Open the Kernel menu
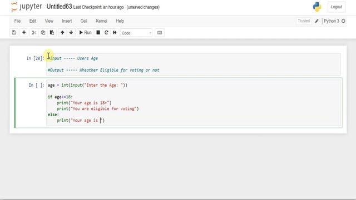The image size is (356, 200). 101,21
